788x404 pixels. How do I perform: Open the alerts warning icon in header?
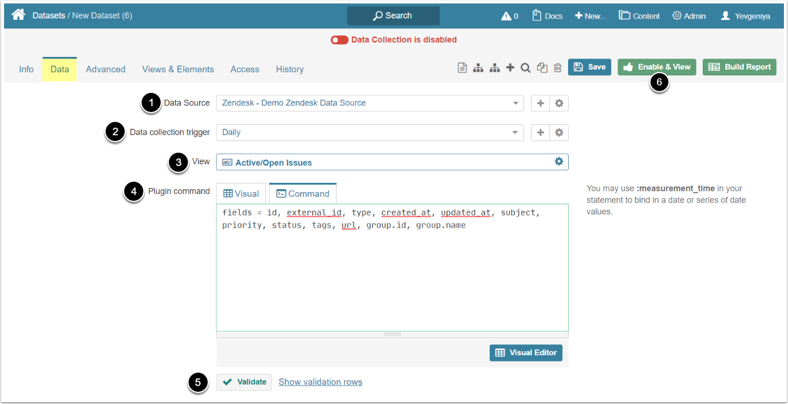click(x=509, y=16)
